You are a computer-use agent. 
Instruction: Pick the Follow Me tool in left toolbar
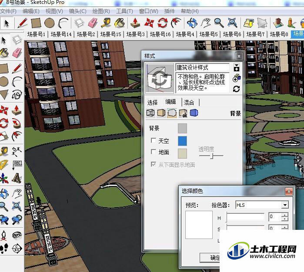click(17, 123)
